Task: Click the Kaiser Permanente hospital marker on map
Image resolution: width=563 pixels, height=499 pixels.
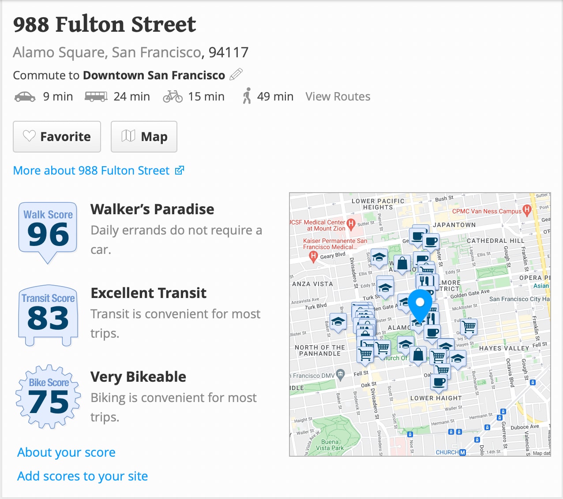Action: pos(313,256)
